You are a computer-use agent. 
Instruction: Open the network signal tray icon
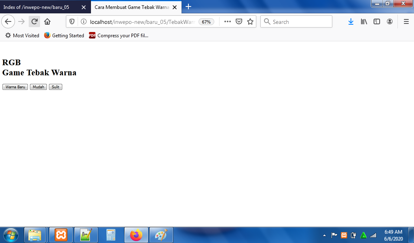point(373,235)
